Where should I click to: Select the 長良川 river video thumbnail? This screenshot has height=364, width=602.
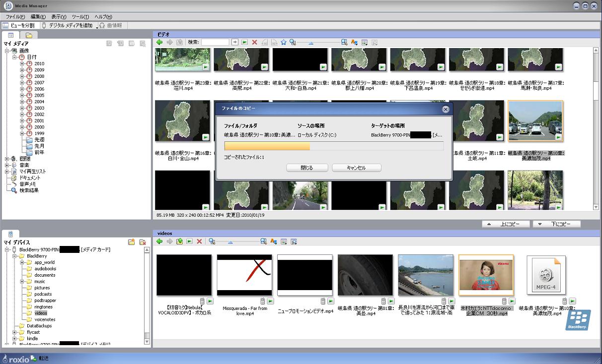[x=425, y=275]
